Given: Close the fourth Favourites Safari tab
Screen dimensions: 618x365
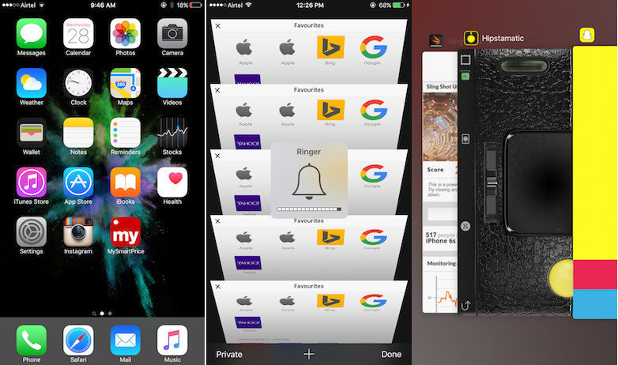Looking at the screenshot, I should click(217, 221).
